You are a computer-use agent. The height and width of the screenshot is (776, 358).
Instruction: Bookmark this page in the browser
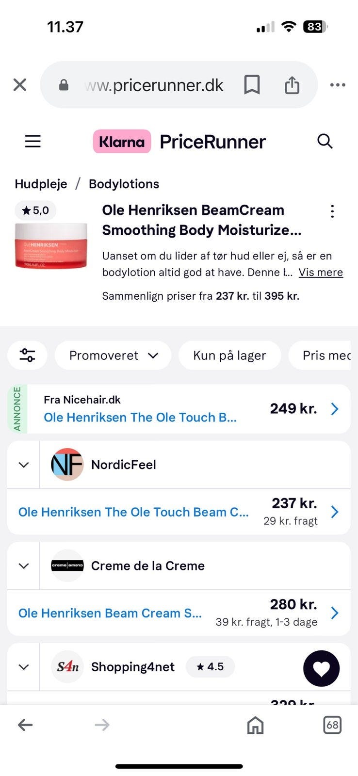coord(252,85)
